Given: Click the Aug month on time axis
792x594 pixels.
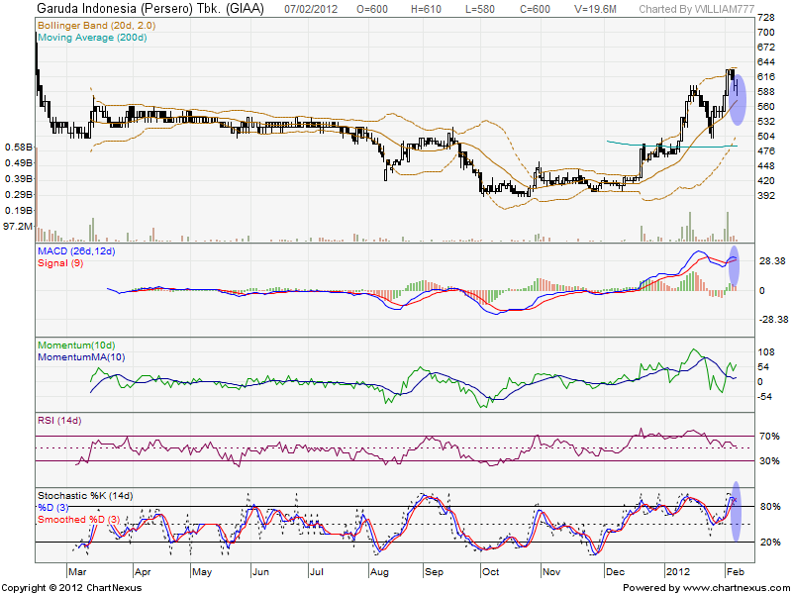Looking at the screenshot, I should [x=379, y=572].
